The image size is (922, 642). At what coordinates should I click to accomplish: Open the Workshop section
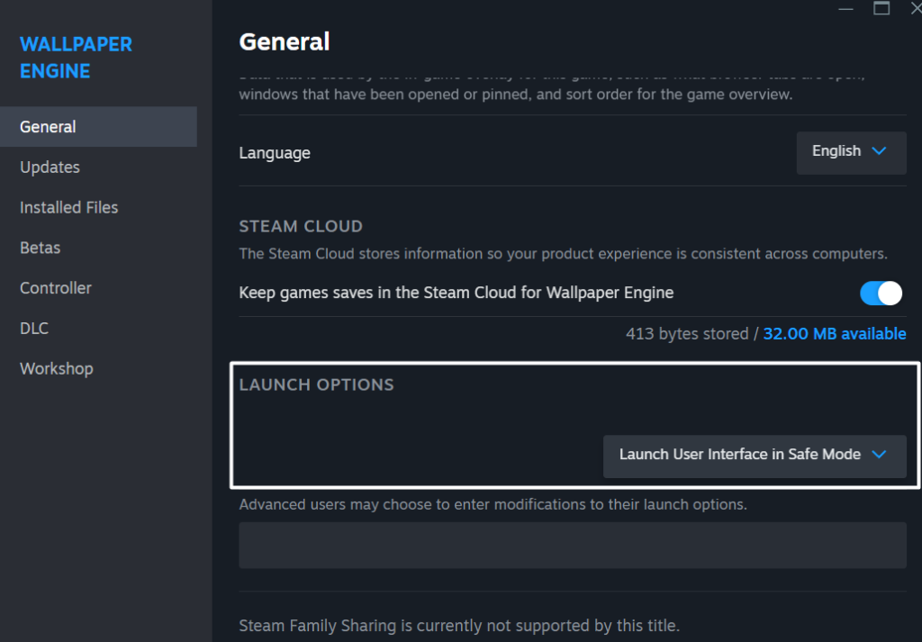pos(57,369)
